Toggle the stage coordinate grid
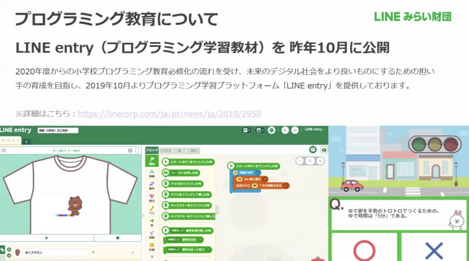Screen dimensions: 469x261 [x=130, y=150]
